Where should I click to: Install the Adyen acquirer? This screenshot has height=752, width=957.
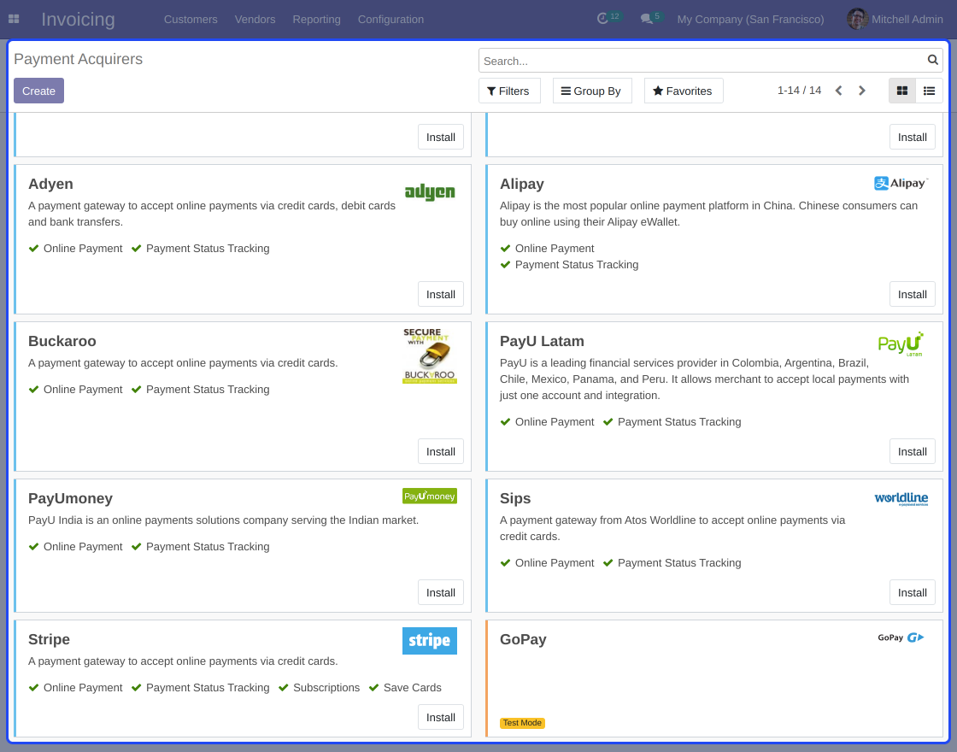click(441, 294)
